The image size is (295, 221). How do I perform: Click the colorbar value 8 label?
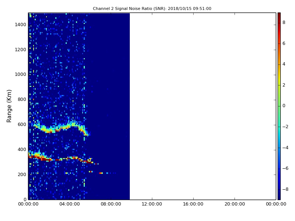point(284,22)
